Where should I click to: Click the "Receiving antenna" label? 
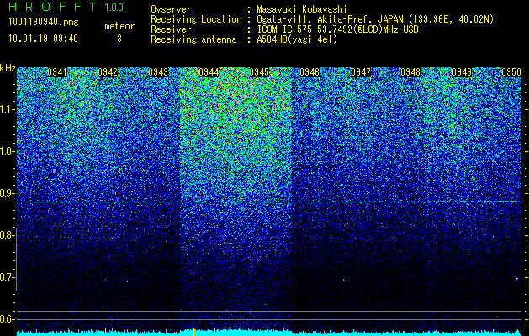click(193, 39)
